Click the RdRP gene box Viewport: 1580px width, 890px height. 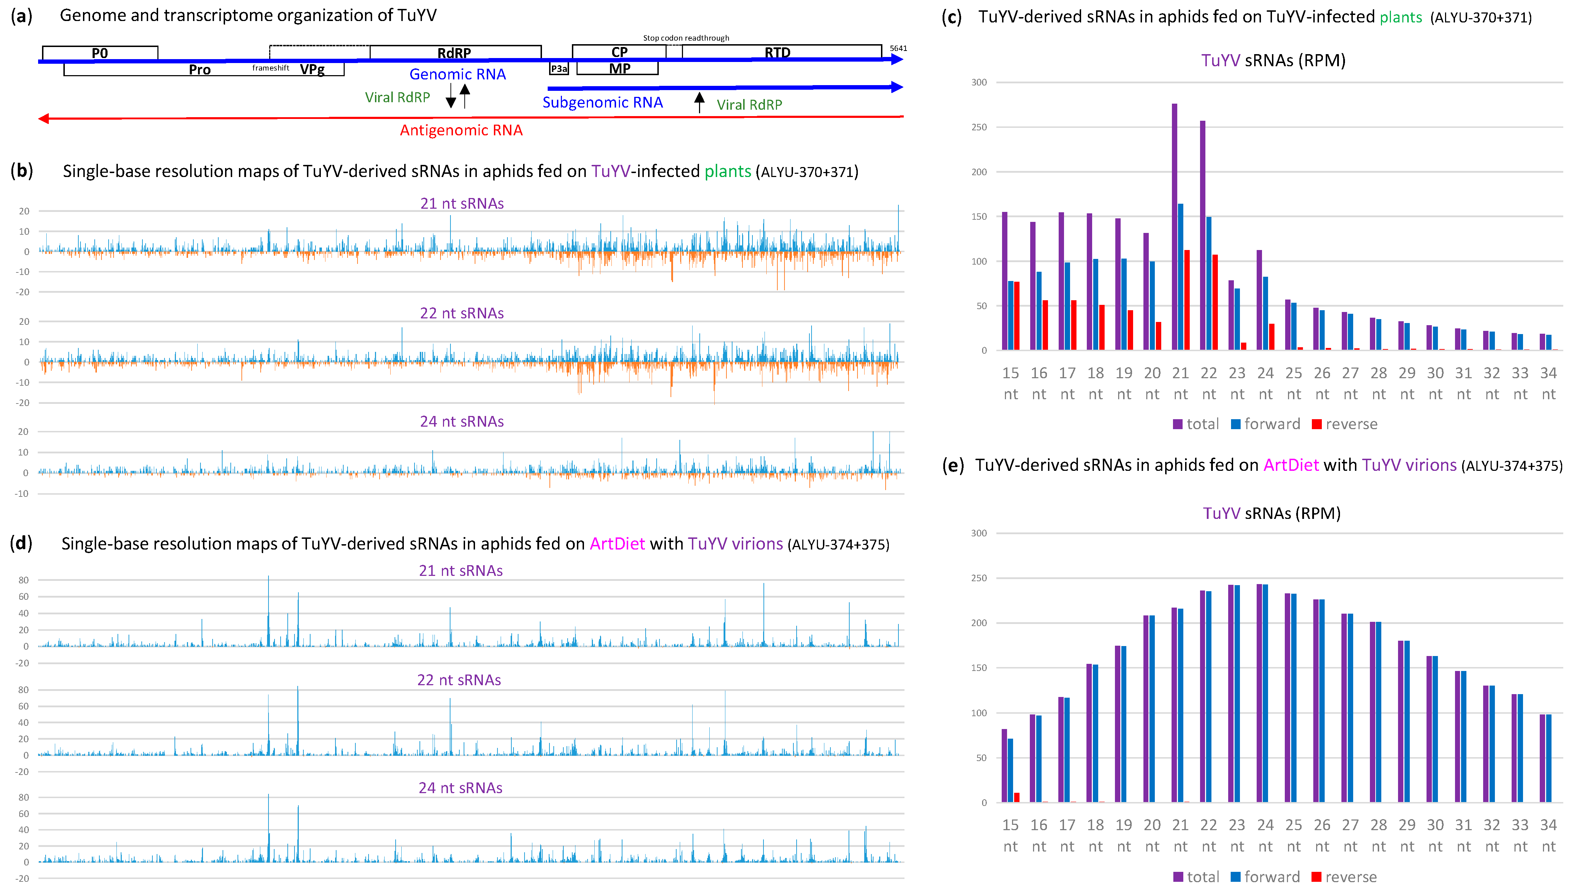click(454, 53)
